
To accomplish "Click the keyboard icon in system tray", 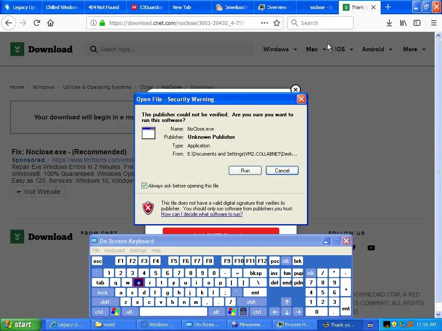I will [x=370, y=325].
